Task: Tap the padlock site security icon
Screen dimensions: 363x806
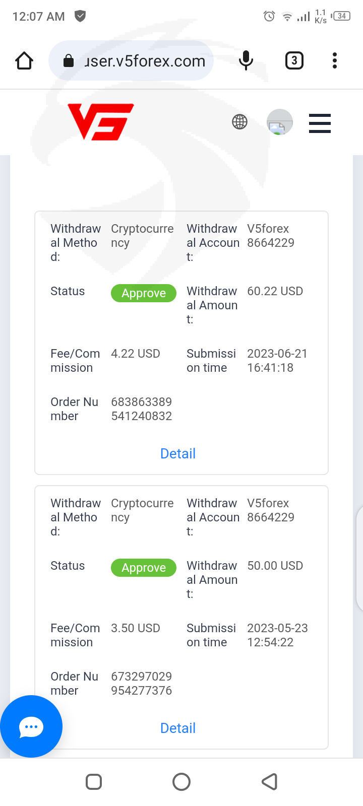Action: [68, 61]
